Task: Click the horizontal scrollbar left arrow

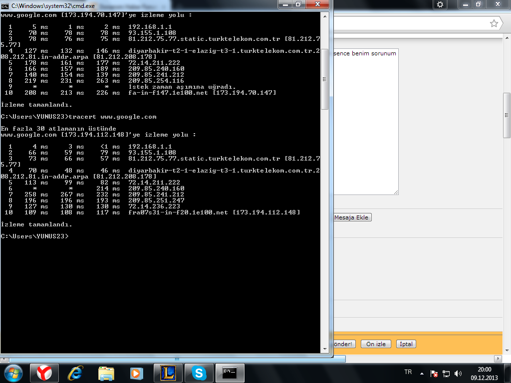Action: (4, 359)
